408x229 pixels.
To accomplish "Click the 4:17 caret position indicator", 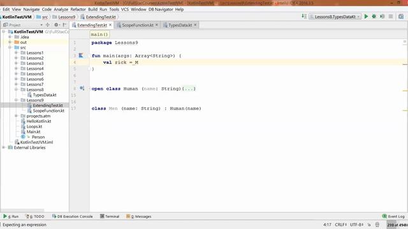I will coord(327,225).
